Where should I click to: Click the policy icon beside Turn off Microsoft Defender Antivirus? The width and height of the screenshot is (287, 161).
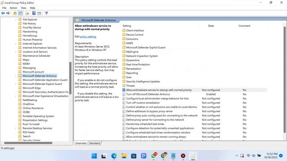(x=124, y=94)
